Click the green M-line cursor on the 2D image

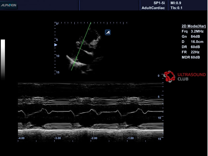coord(81,46)
